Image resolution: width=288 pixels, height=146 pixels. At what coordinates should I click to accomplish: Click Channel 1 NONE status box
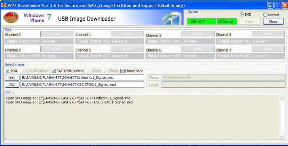(x=127, y=34)
